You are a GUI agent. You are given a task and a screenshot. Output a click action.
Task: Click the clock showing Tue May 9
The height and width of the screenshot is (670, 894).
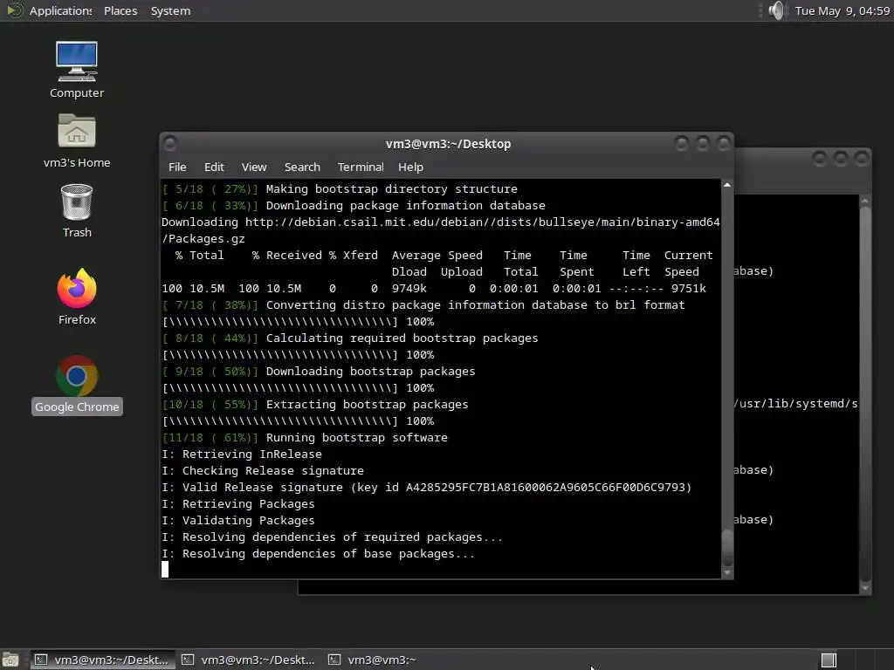click(x=842, y=10)
